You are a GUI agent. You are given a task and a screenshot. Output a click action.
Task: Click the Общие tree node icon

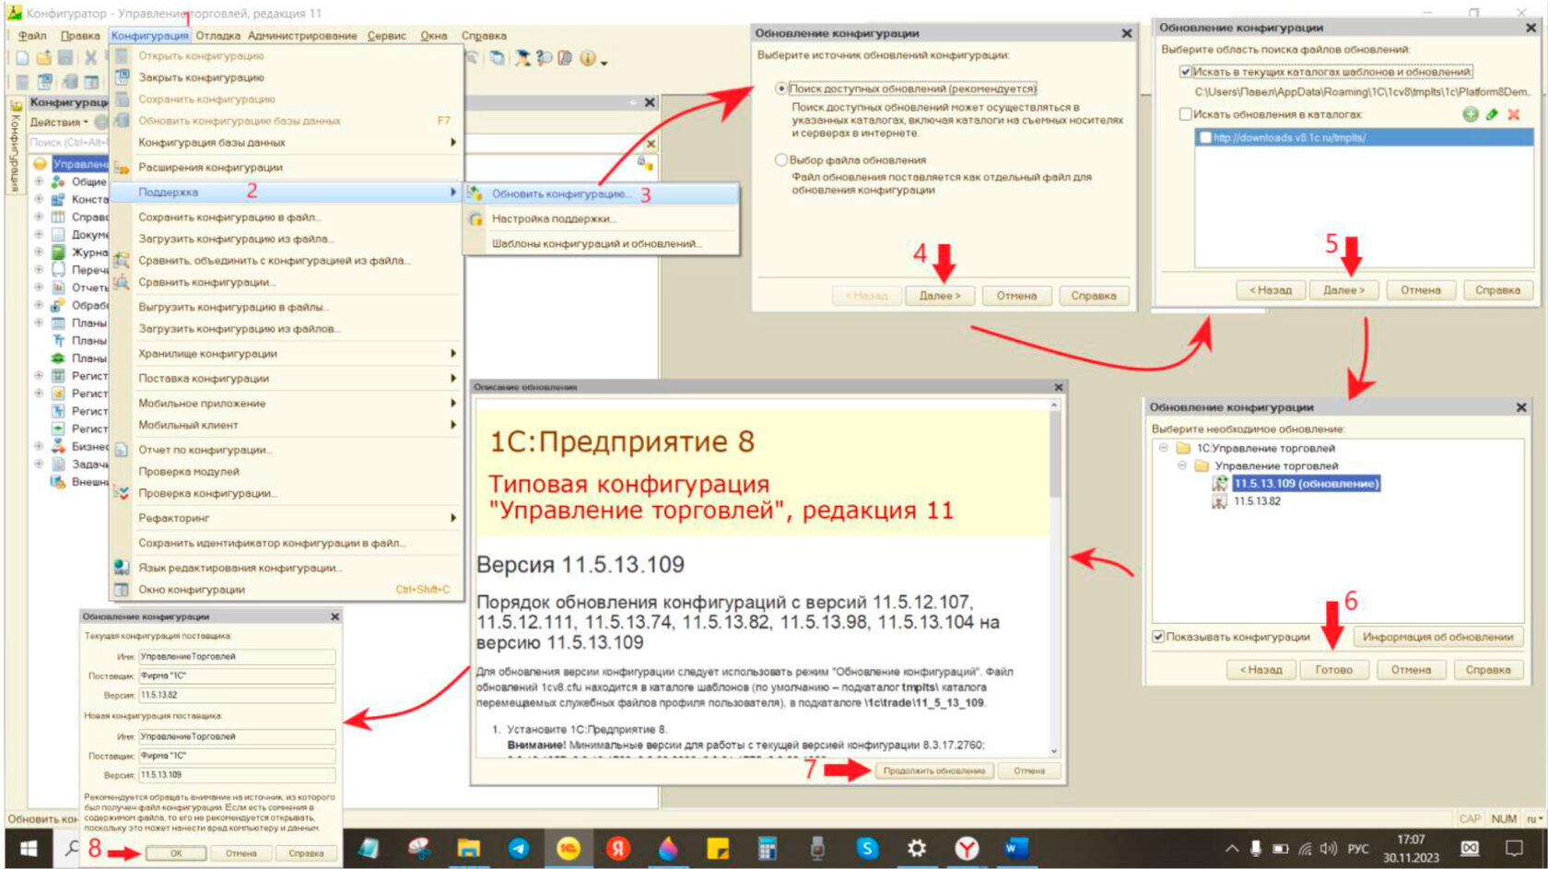coord(58,182)
